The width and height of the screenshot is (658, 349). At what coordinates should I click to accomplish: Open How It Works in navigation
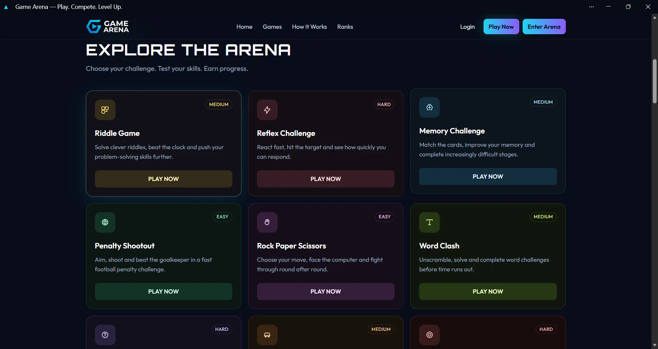[x=309, y=27]
